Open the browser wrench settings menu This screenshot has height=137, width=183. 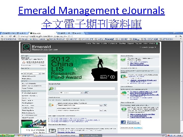pos(180,36)
